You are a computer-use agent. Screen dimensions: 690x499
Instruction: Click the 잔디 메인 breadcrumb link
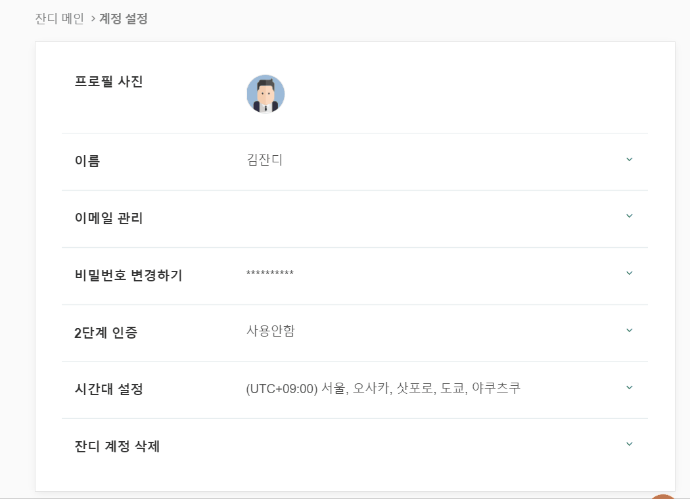click(x=59, y=18)
